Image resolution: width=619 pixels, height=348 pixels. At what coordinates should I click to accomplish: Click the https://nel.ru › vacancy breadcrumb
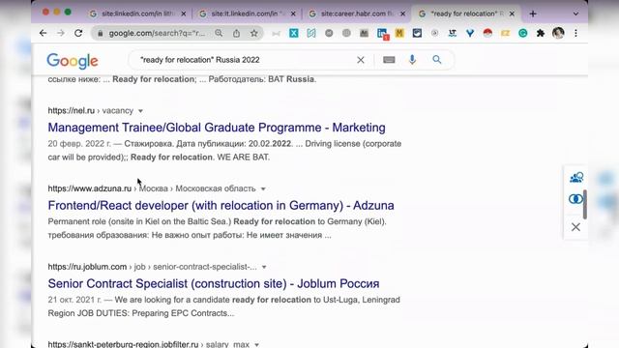coord(91,111)
